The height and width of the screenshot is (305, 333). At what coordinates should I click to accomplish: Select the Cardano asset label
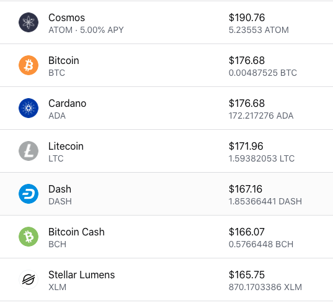pos(68,103)
